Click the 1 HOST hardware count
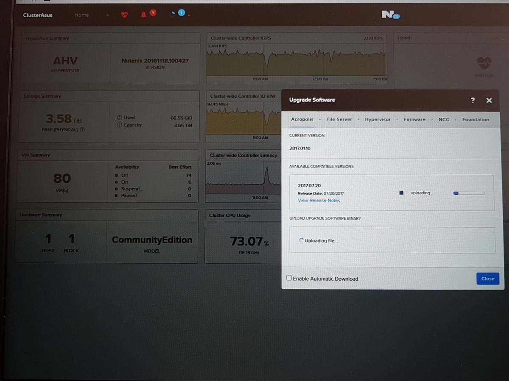 [x=48, y=243]
